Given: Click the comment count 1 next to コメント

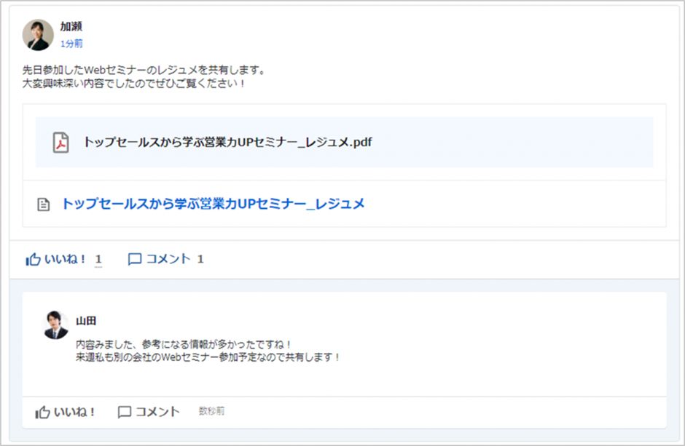Looking at the screenshot, I should click(200, 259).
